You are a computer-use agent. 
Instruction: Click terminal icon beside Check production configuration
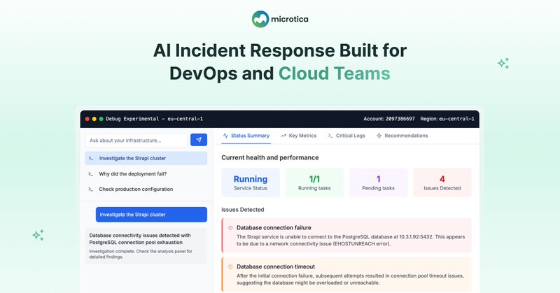[91, 189]
